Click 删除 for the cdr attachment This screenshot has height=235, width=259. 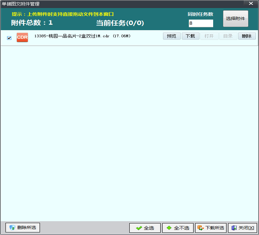click(x=247, y=36)
